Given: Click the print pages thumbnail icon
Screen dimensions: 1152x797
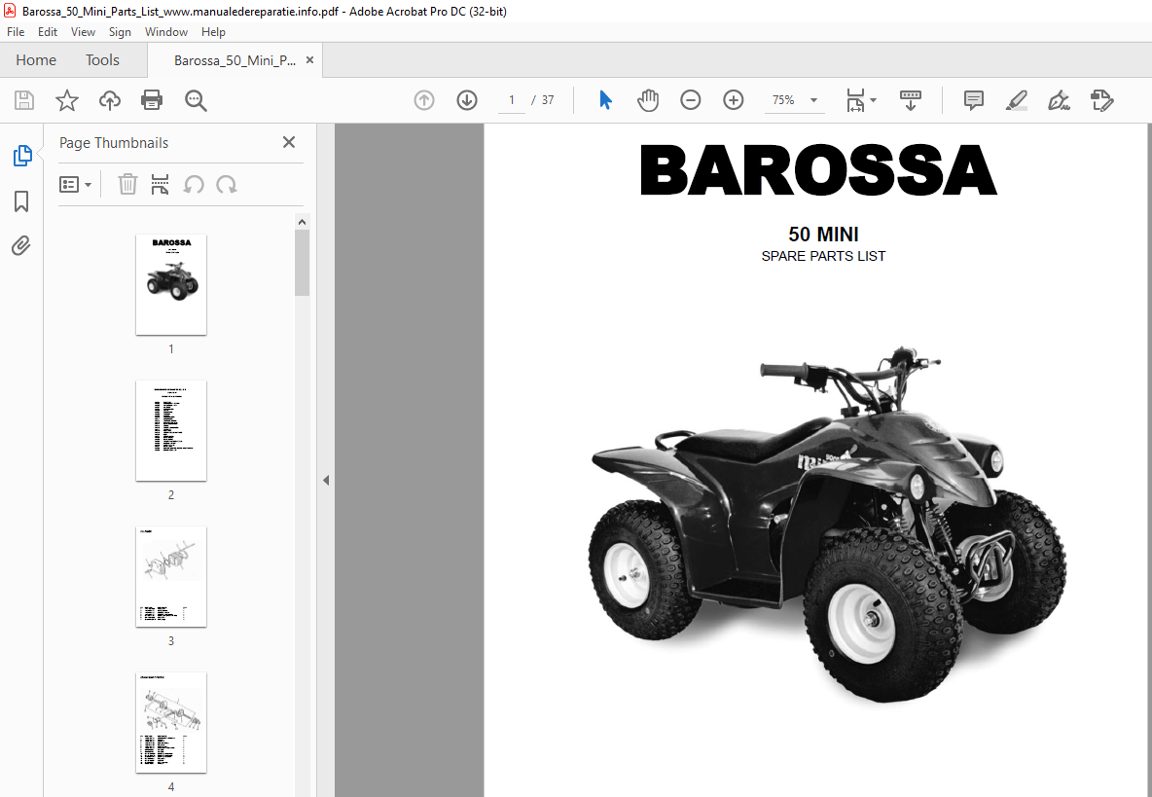Looking at the screenshot, I should 161,184.
